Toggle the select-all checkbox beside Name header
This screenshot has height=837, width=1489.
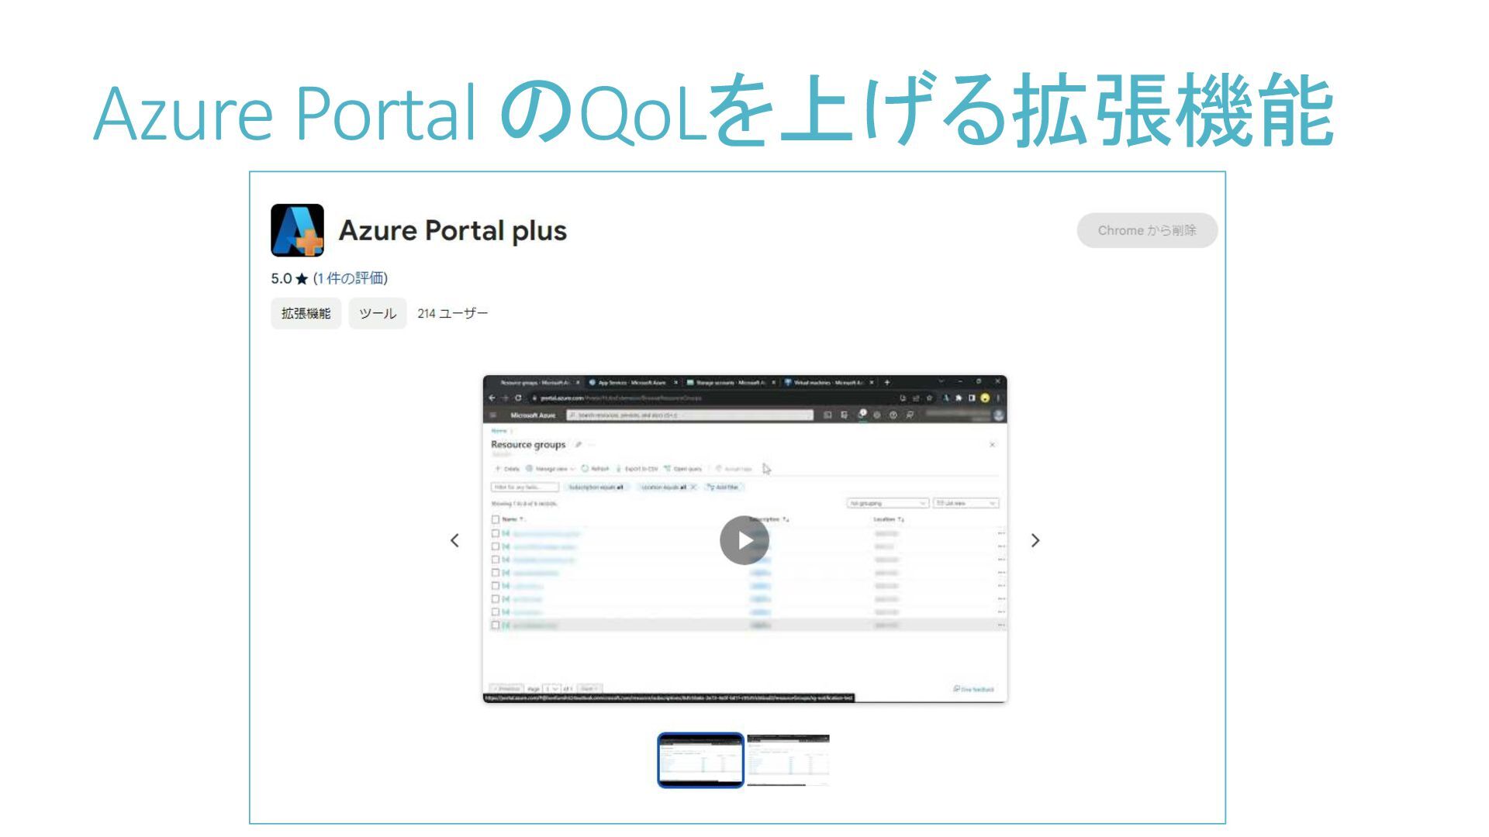pos(495,519)
